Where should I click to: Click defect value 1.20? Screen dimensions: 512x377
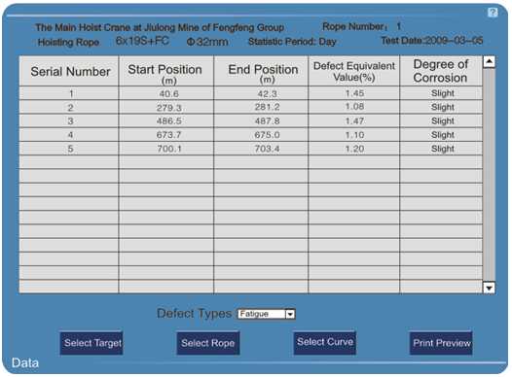[354, 149]
